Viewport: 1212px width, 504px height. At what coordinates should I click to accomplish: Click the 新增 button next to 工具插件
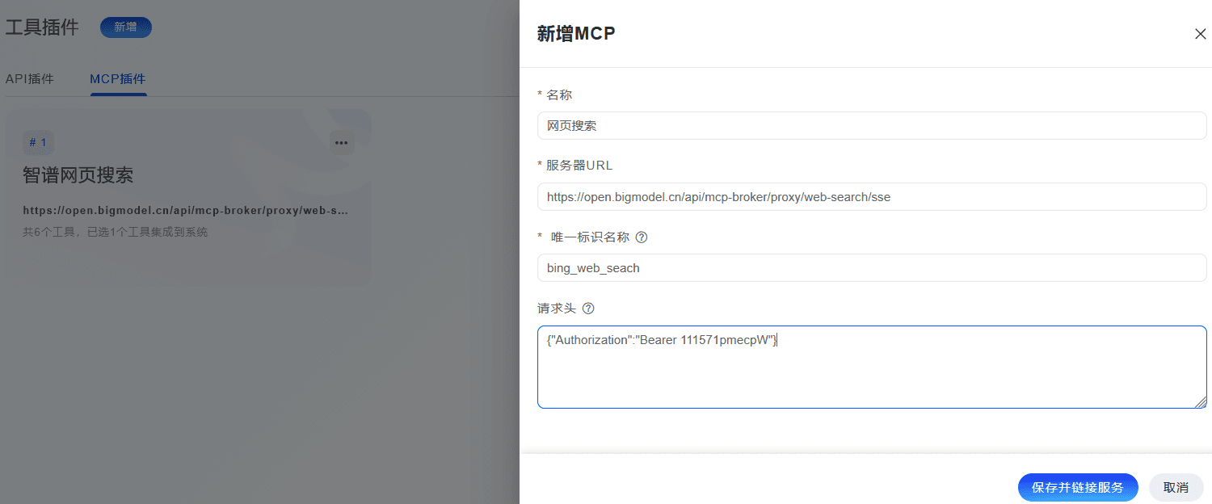click(x=125, y=27)
